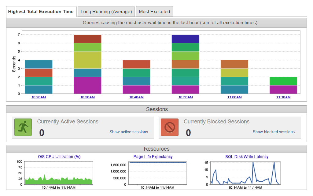Open the O/S CPU Utilization (%) link

(x=59, y=157)
